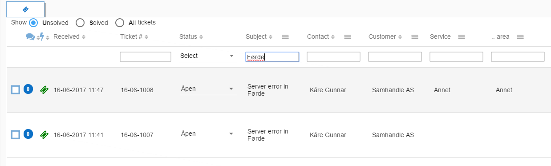The image size is (551, 166).
Task: Click the Subject filter field containing Førde
Action: point(272,57)
